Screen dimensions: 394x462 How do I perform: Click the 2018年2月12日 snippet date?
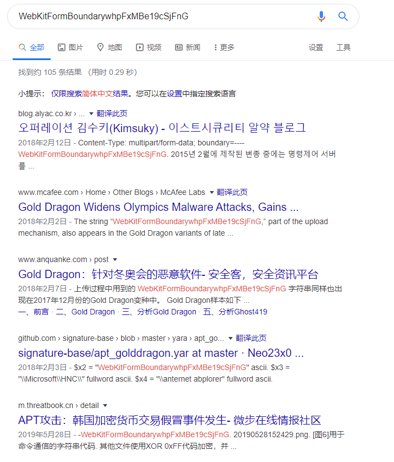coord(45,143)
